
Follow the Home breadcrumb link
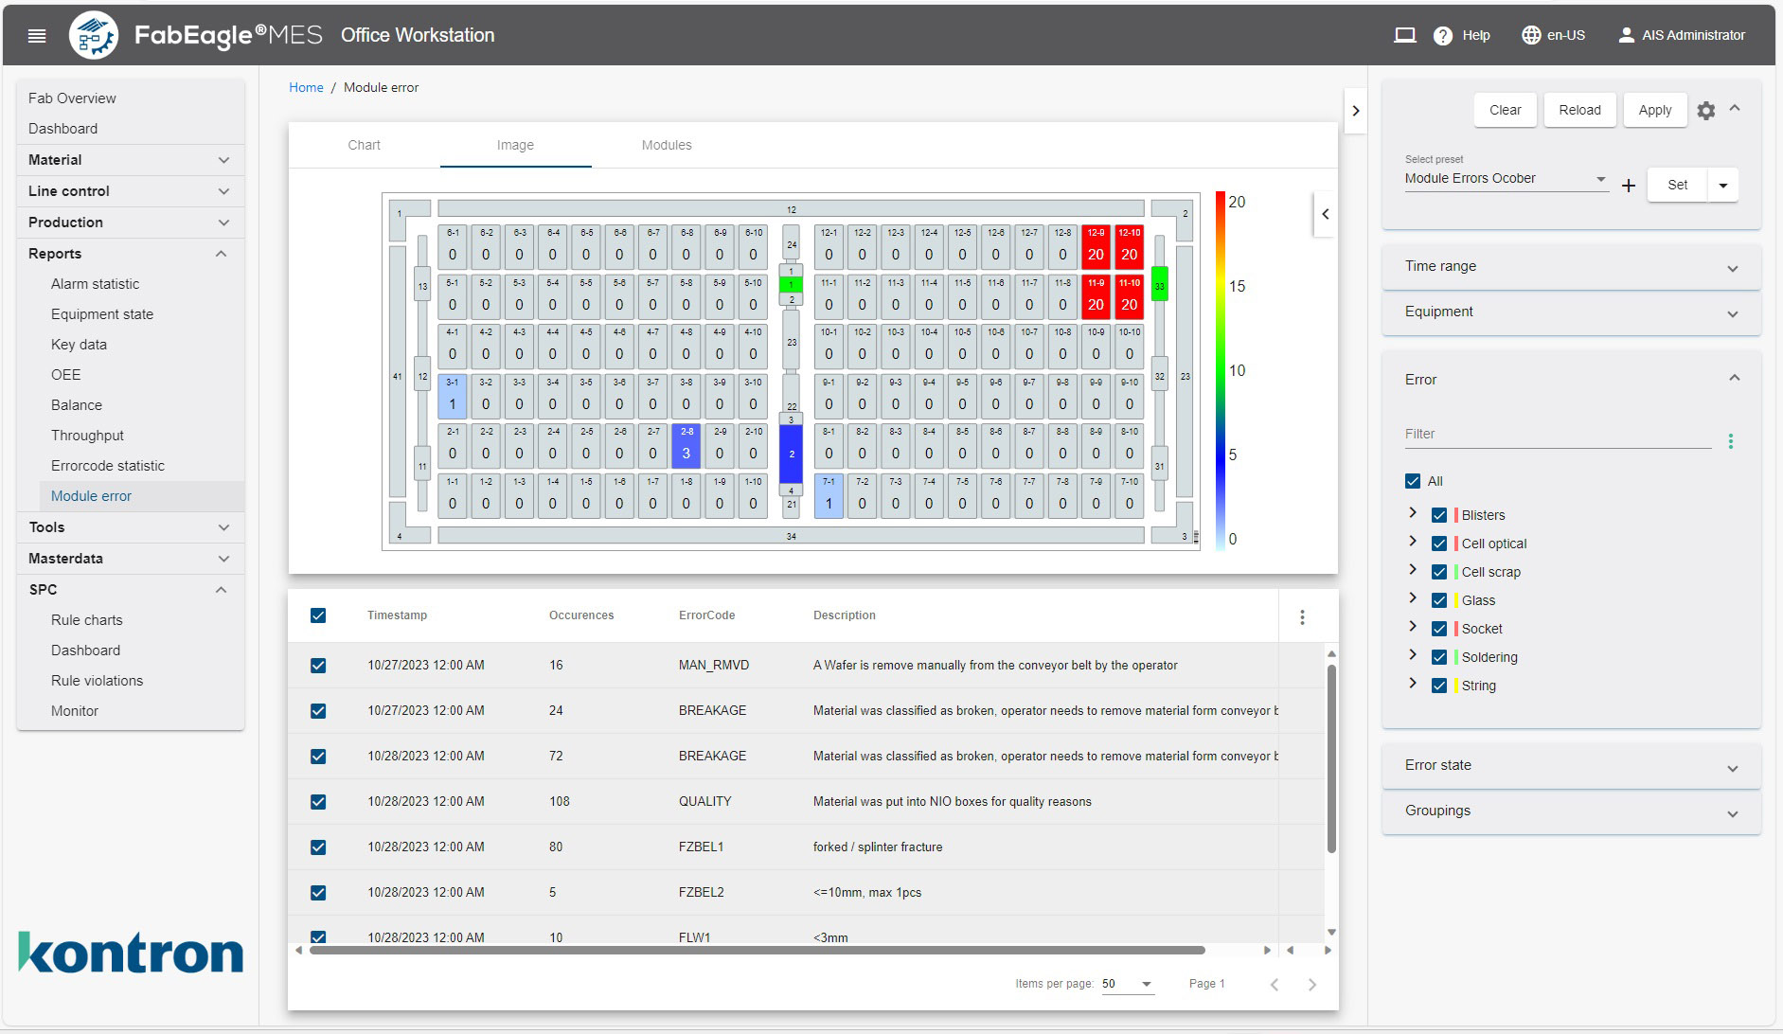coord(306,87)
